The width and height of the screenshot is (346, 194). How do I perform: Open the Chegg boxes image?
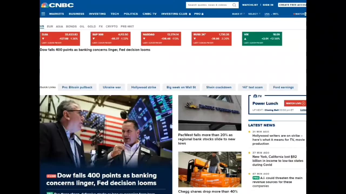210,169
